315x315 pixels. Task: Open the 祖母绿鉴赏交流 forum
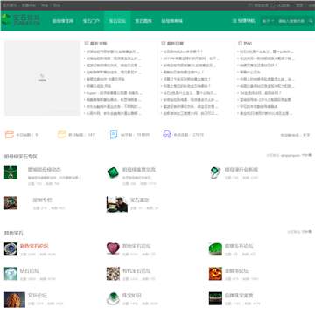pyautogui.click(x=139, y=170)
